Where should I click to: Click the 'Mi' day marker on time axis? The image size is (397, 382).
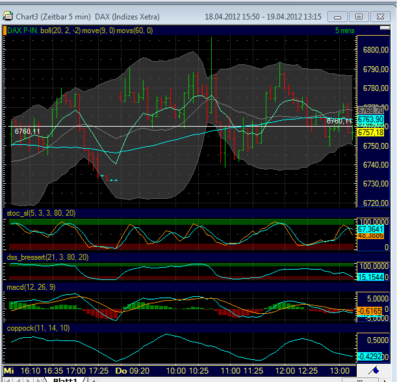tap(9, 371)
